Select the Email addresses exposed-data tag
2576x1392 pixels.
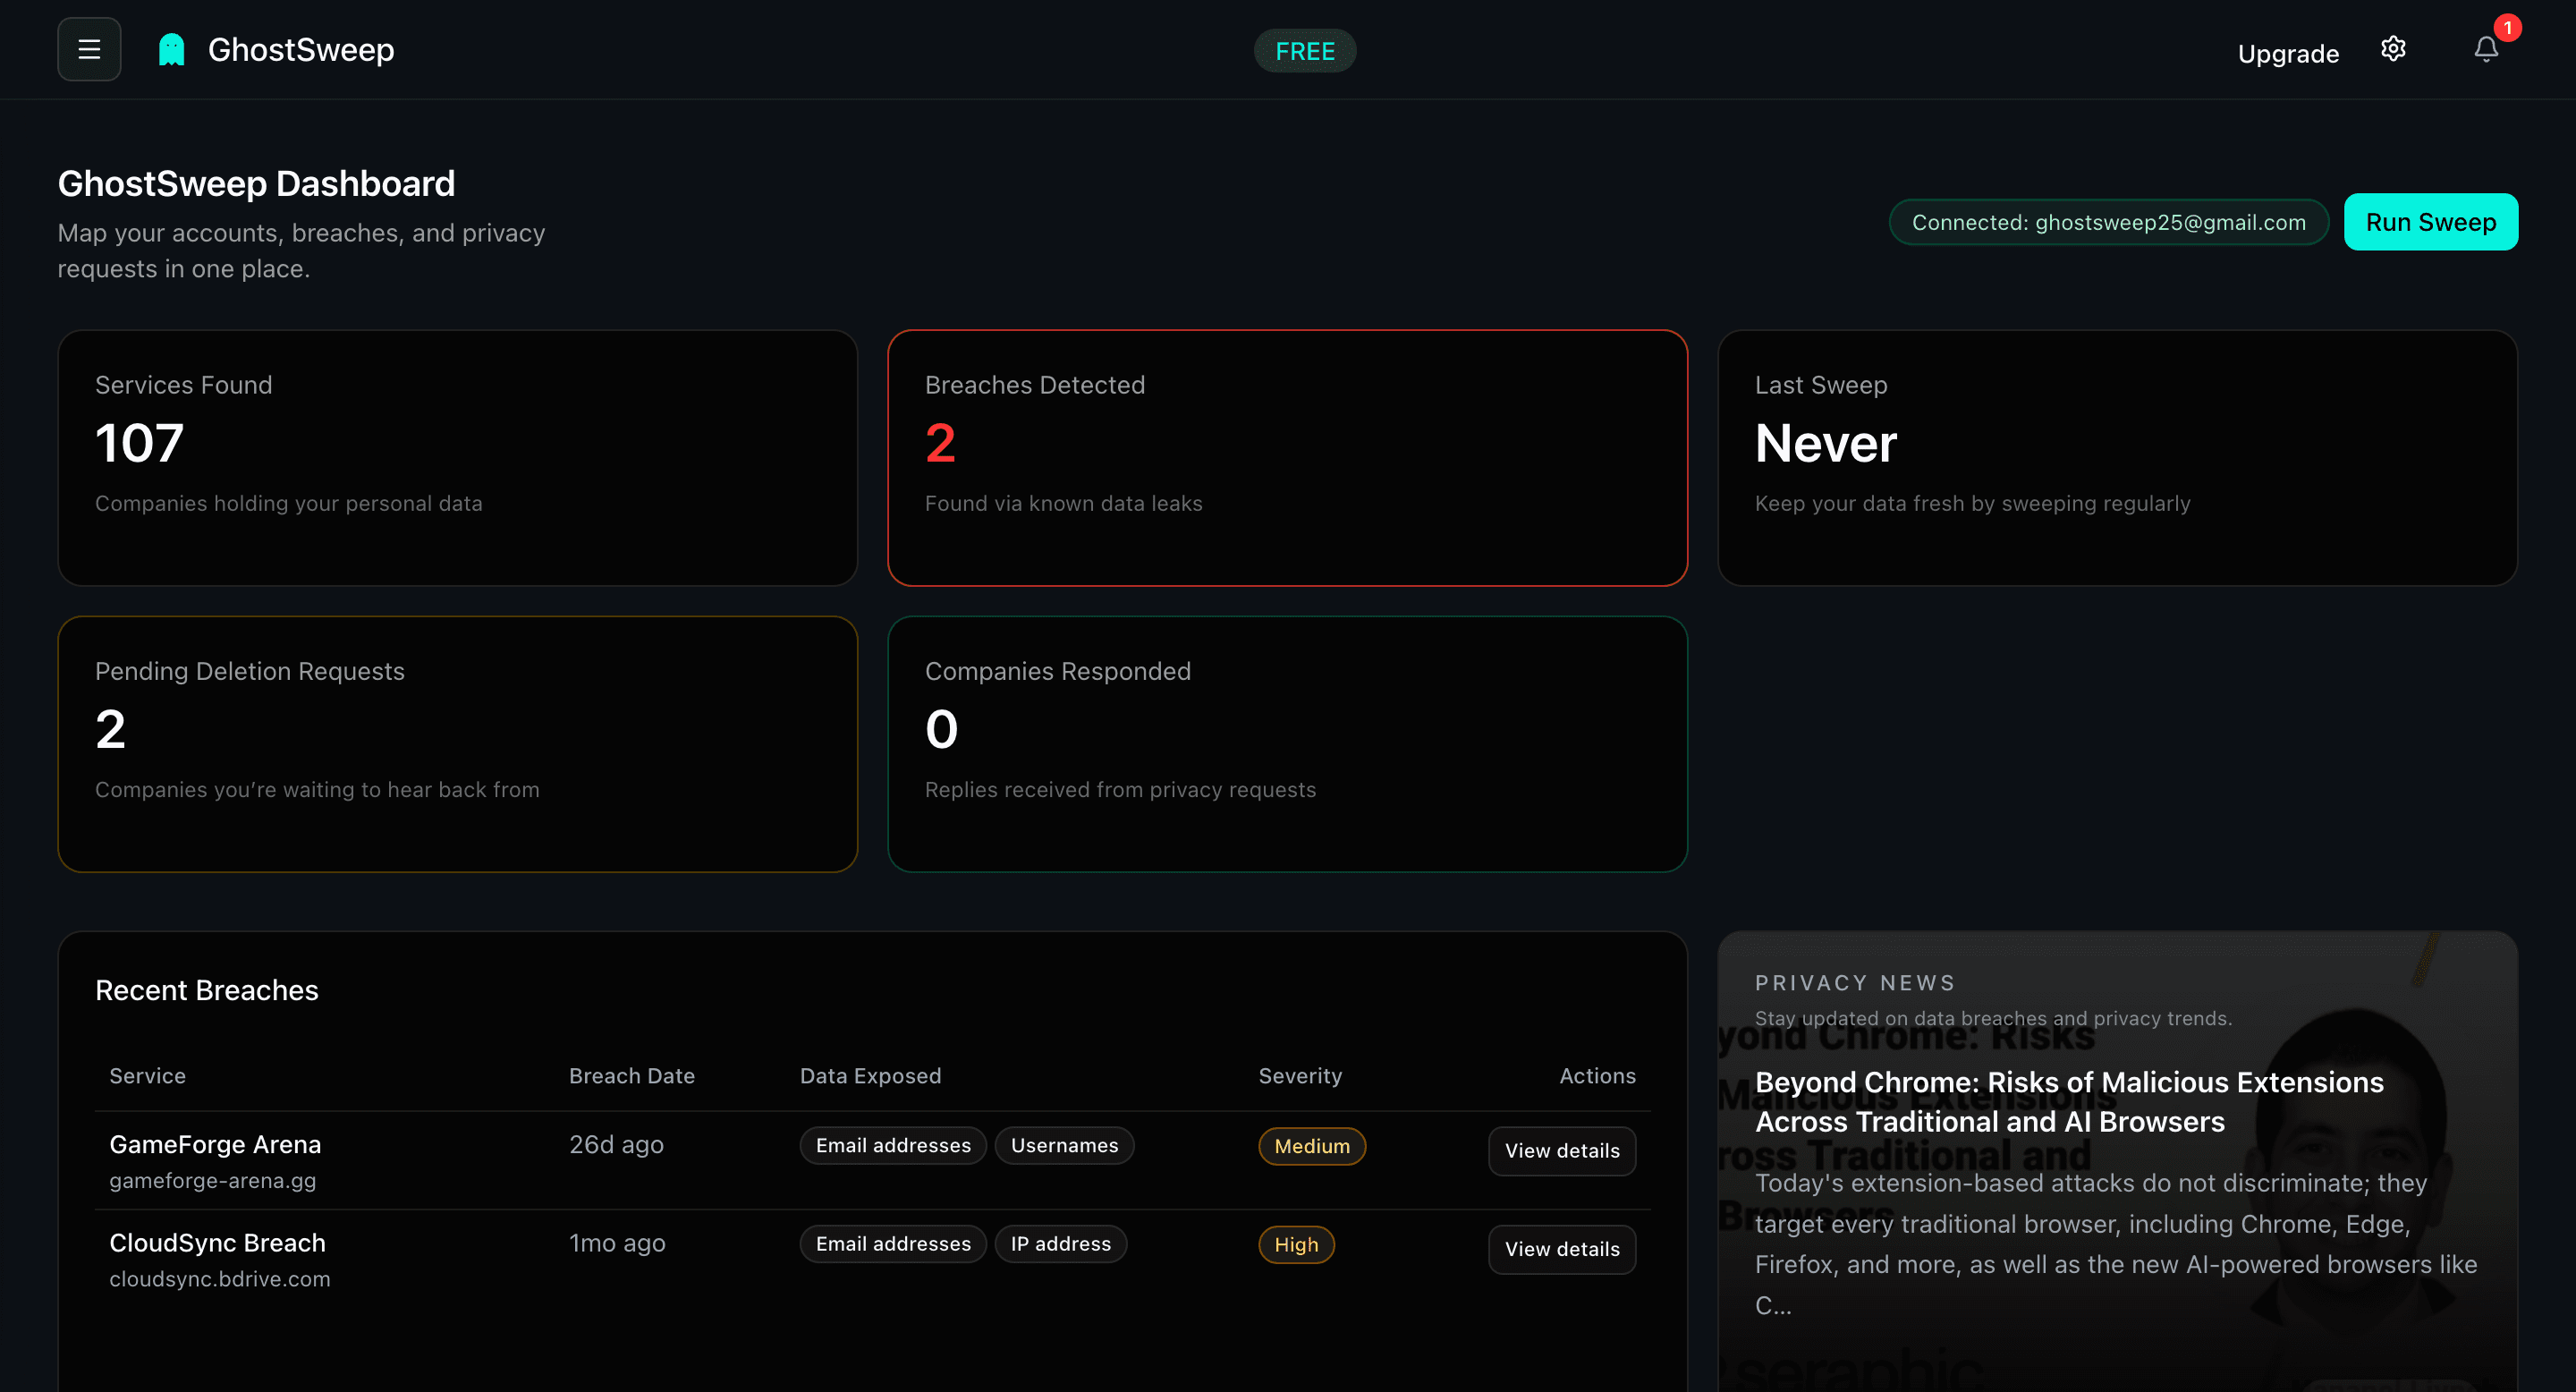[893, 1145]
